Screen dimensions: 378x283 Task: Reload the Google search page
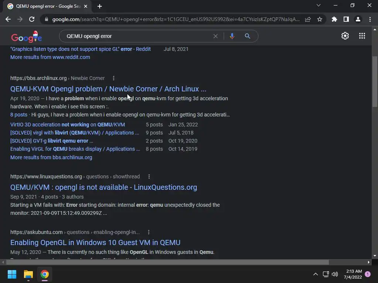tap(32, 19)
